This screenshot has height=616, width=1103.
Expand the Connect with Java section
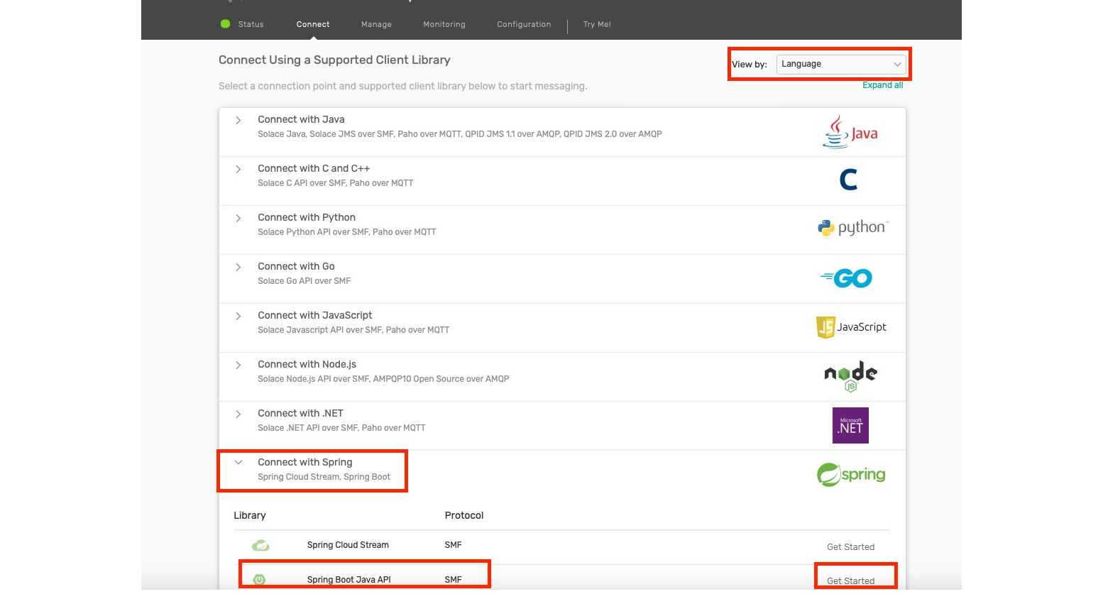click(238, 121)
